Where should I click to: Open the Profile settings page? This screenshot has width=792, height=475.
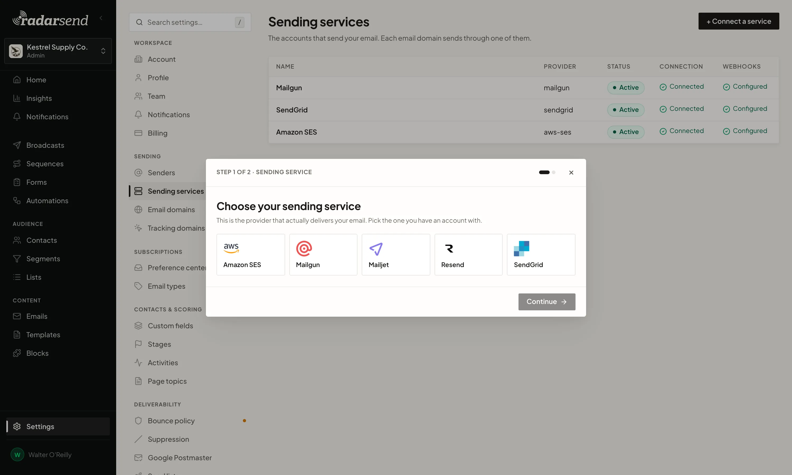click(x=190, y=78)
